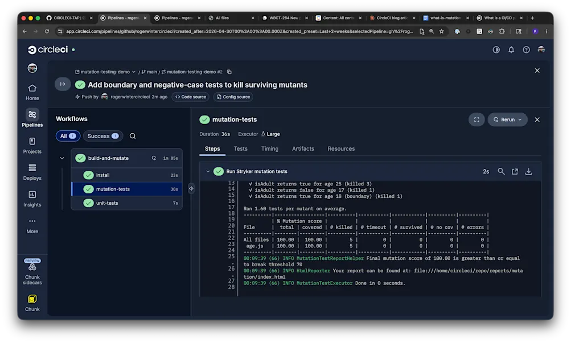Open the browser three-dot menu
571x343 pixels.
point(547,31)
